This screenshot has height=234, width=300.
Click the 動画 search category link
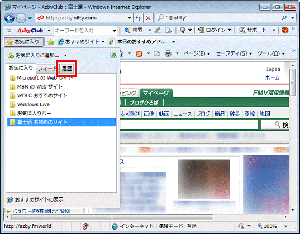point(164,114)
